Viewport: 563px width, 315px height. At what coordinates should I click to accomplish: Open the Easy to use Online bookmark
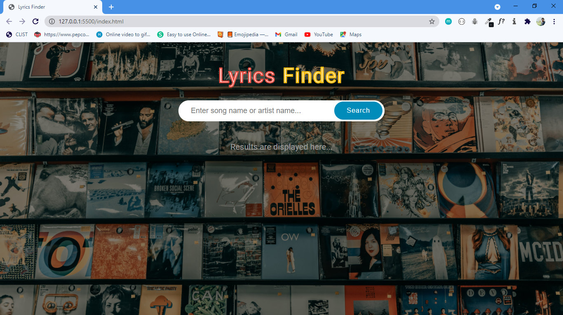[x=184, y=35]
